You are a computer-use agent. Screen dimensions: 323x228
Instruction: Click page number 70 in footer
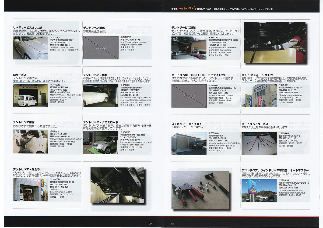click(x=150, y=223)
